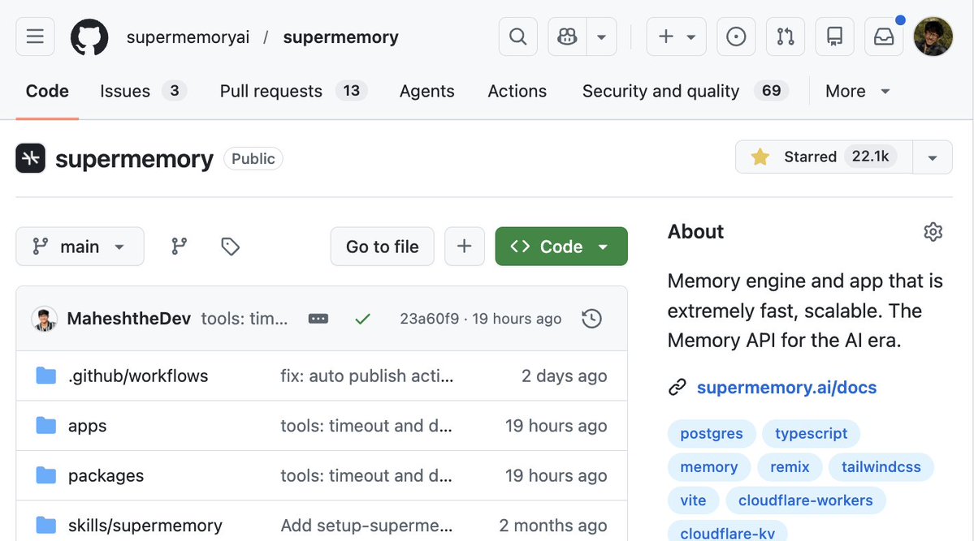
Task: Switch to the Pull requests tab
Action: 293,91
